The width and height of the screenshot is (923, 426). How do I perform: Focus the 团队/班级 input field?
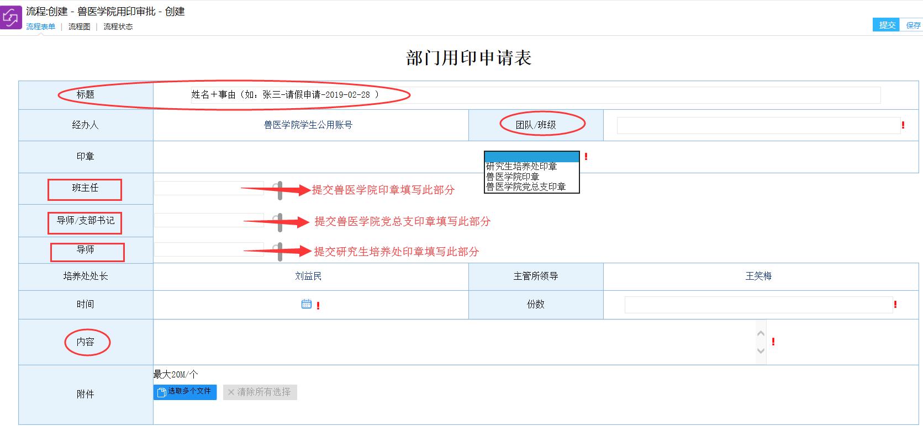click(x=758, y=125)
